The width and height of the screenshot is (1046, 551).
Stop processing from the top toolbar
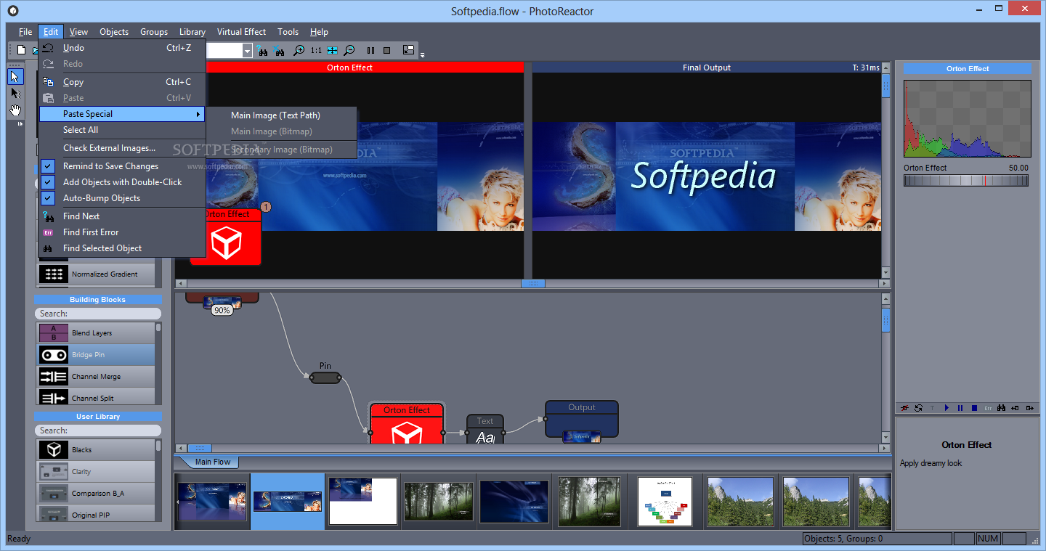(387, 51)
